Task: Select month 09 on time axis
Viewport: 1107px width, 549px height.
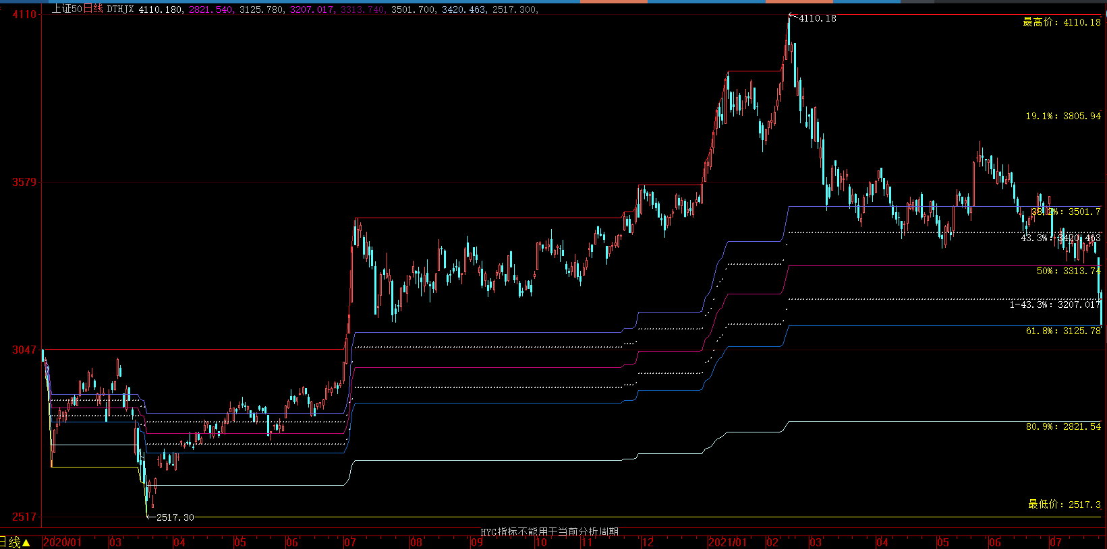Action: point(477,542)
